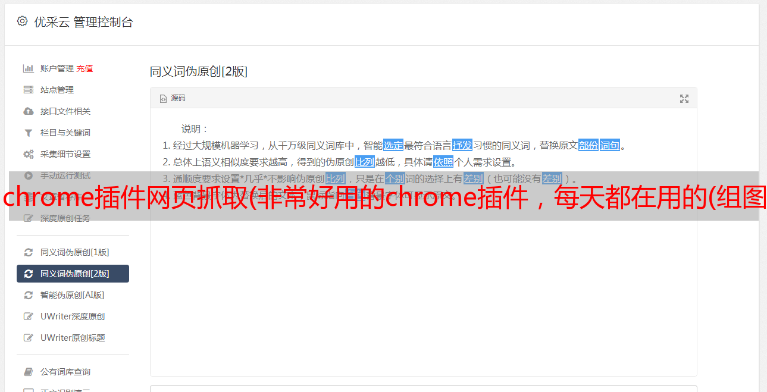Click the gear icon beside 优采云 管理控制台
767x392 pixels.
click(22, 21)
